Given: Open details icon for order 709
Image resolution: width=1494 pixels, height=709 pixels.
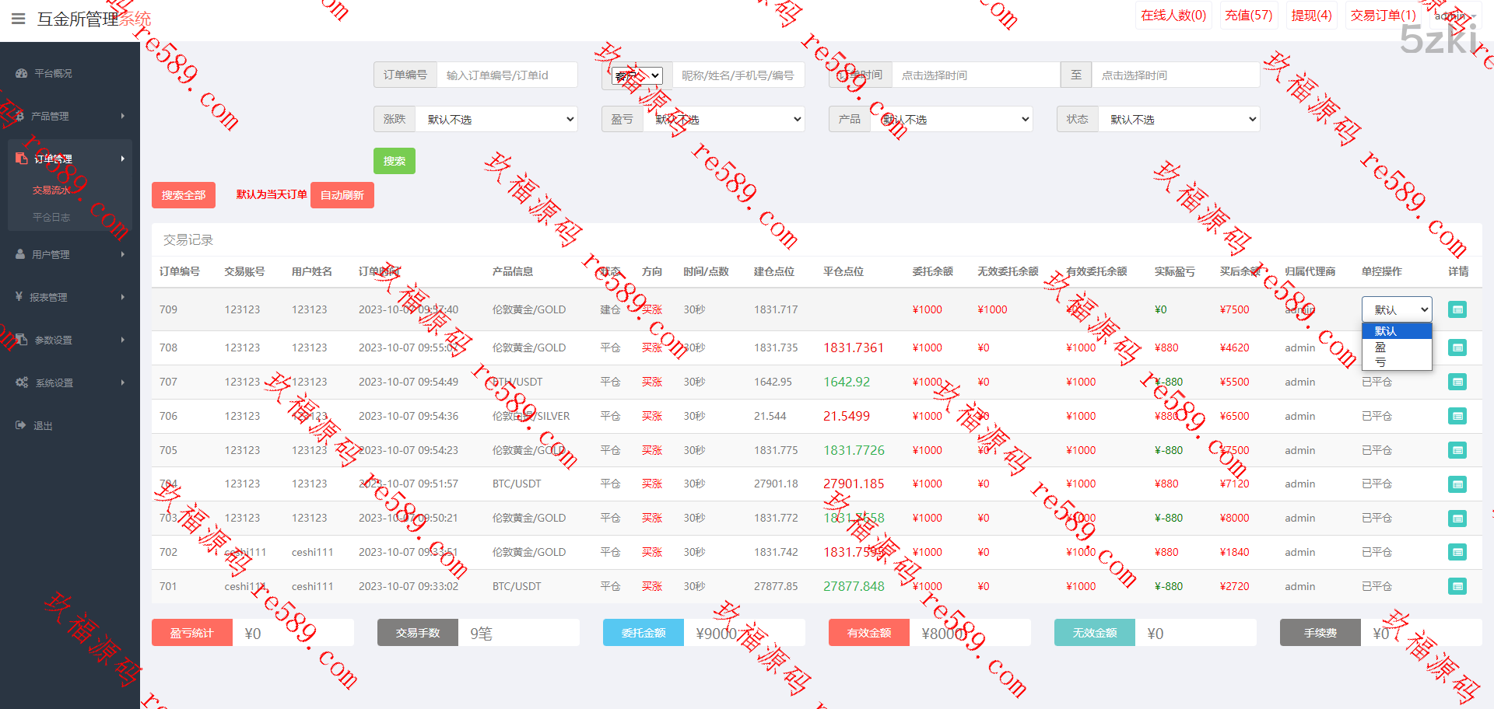Looking at the screenshot, I should [x=1457, y=309].
